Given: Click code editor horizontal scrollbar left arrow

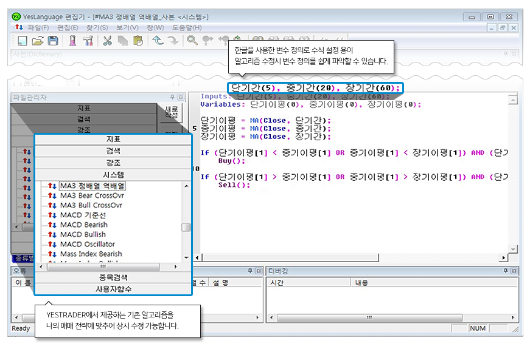Looking at the screenshot, I should click(198, 257).
